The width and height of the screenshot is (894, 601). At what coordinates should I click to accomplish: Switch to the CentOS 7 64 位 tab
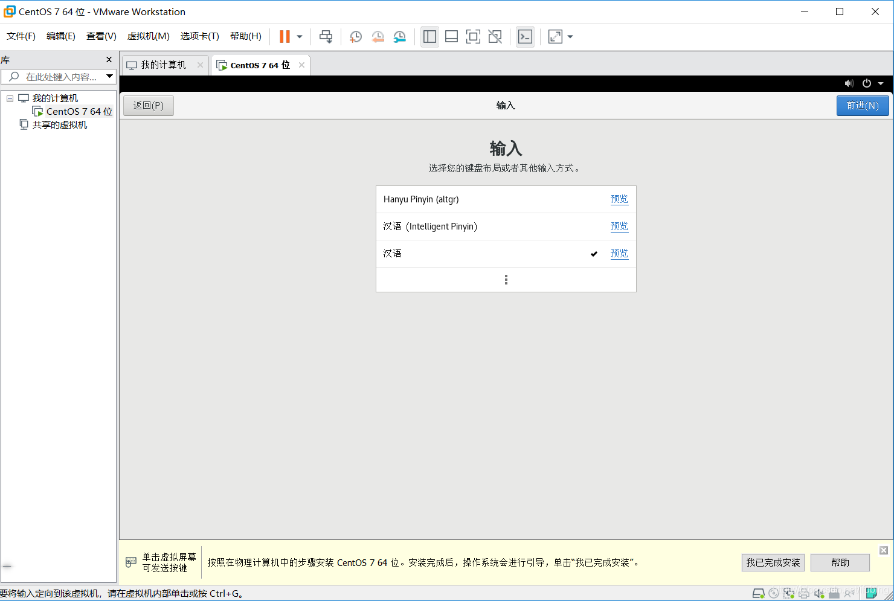coord(260,65)
